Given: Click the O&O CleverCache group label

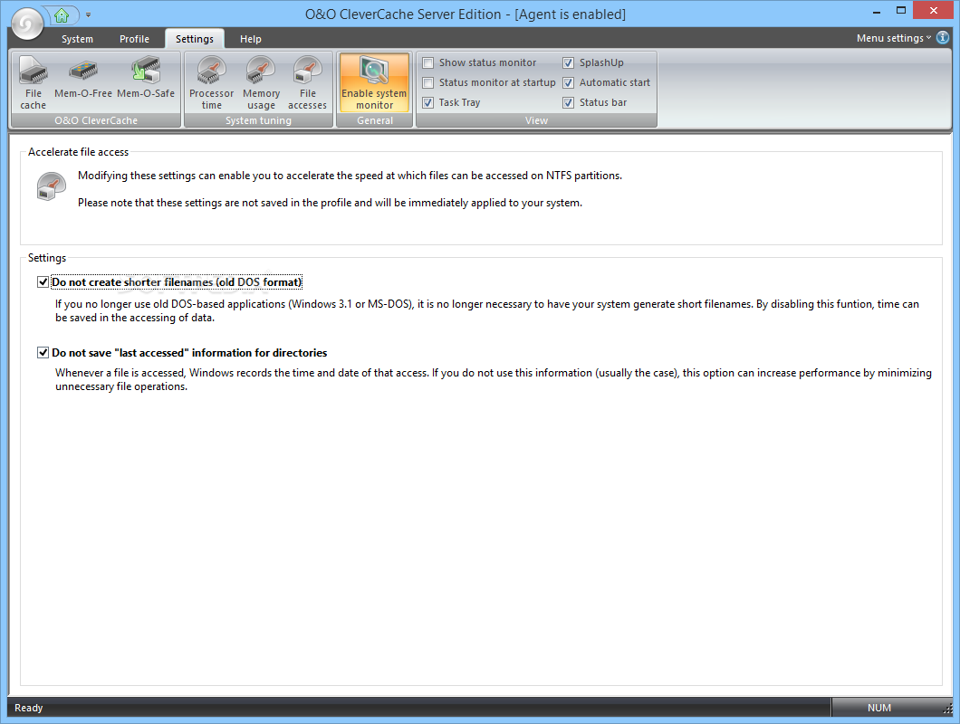Looking at the screenshot, I should [96, 120].
